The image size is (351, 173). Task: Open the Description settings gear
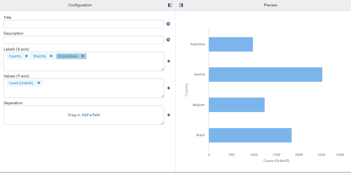168,40
